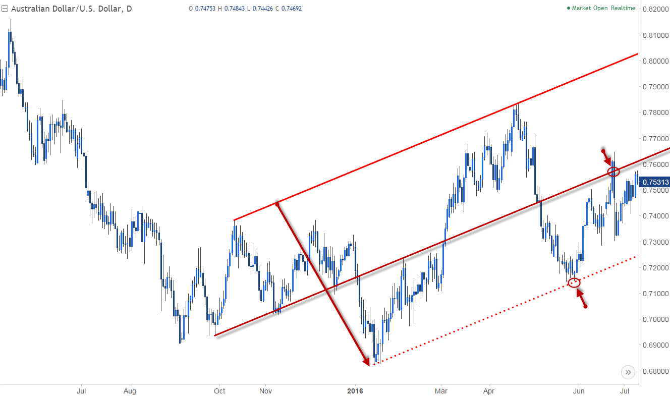
Task: Click the 0.77000 price axis label
Action: tap(655, 138)
